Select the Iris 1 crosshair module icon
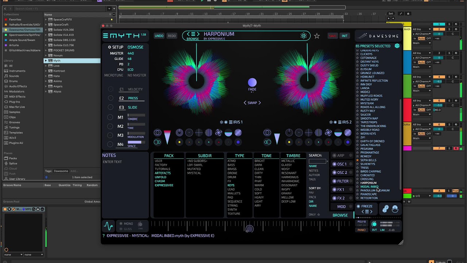The width and height of the screenshot is (467, 263). coord(198,133)
